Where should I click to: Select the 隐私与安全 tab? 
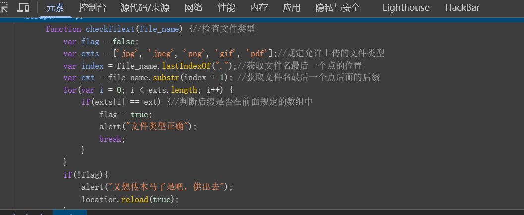tap(338, 8)
